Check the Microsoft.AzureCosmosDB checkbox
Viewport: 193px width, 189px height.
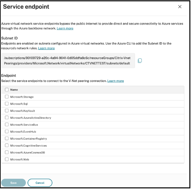[7, 152]
